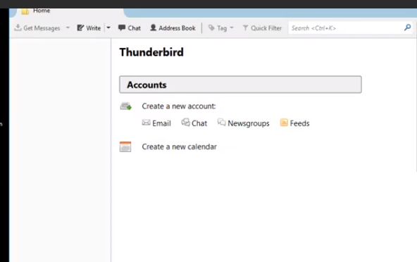Expand the Tag dropdown arrow

[232, 27]
